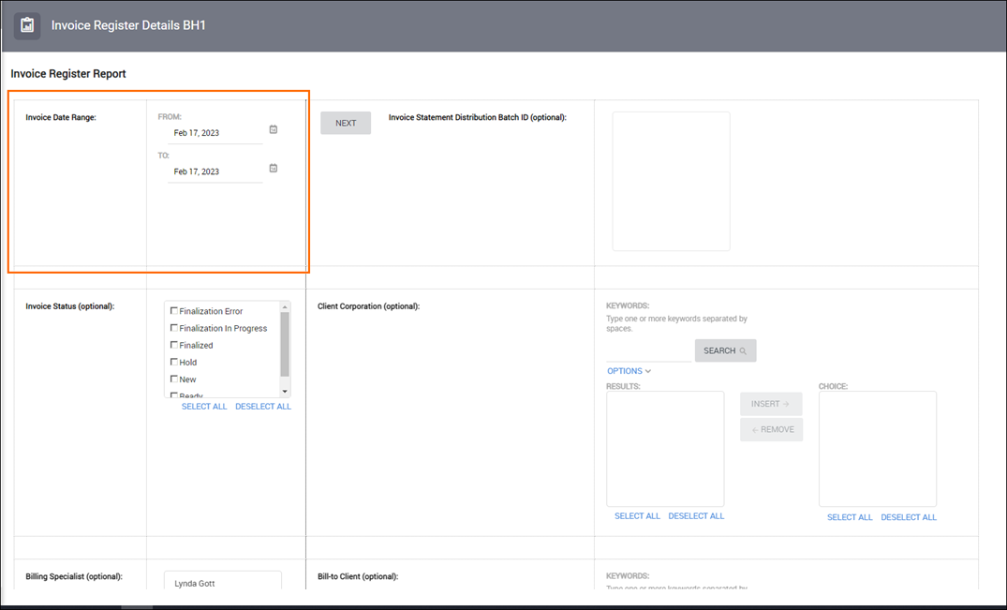This screenshot has width=1007, height=610.
Task: Click the REMOVE arrow button
Action: tap(771, 429)
